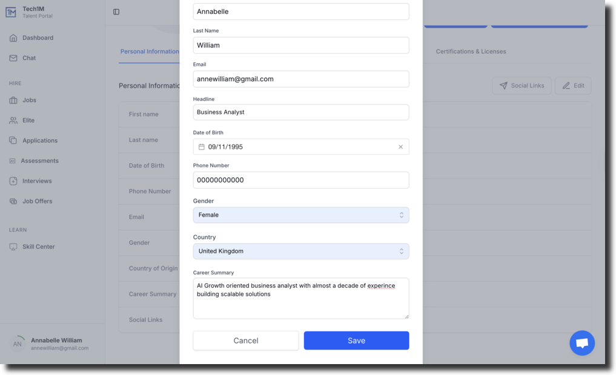The image size is (616, 375).
Task: Switch to Certifications & Licenses tab
Action: 471,51
